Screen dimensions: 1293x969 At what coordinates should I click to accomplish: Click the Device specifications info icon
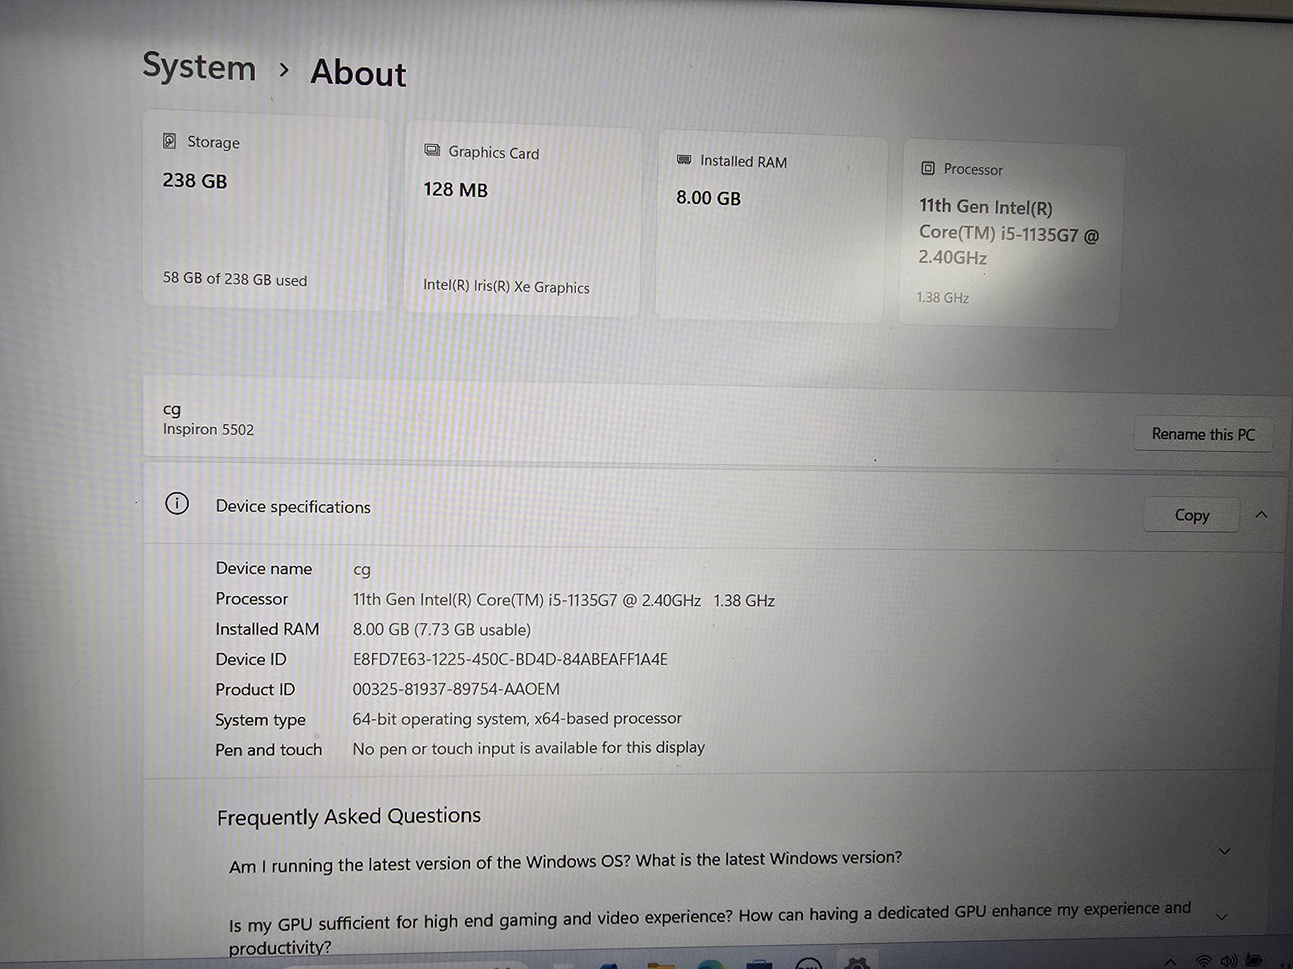click(177, 504)
